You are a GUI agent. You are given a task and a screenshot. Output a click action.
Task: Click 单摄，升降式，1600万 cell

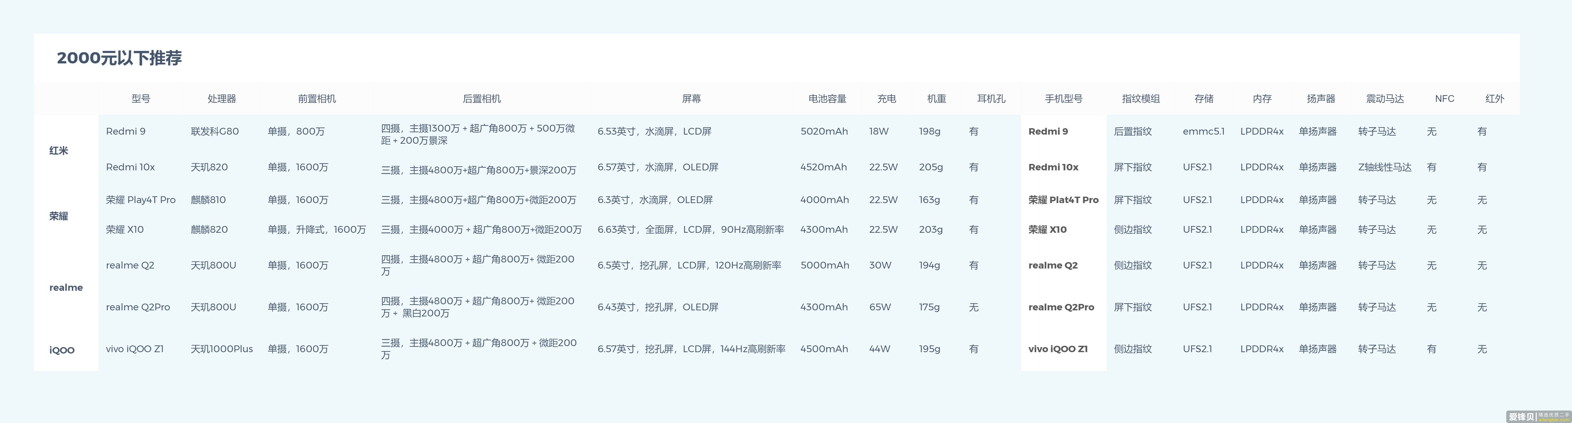click(x=317, y=230)
